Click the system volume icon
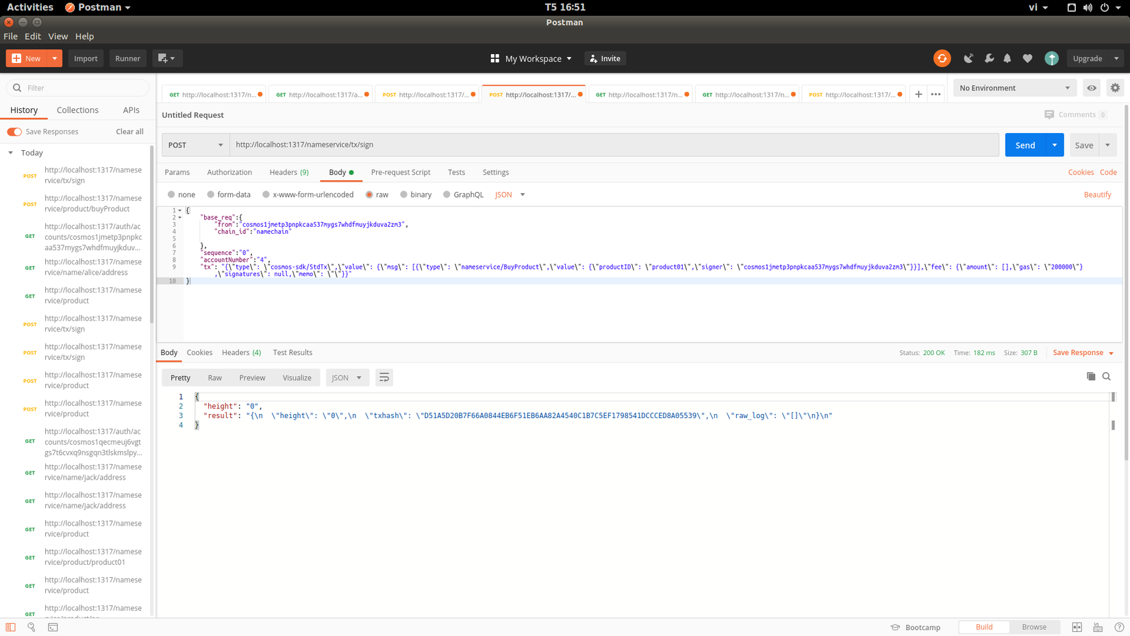This screenshot has width=1130, height=636. pos(1088,8)
